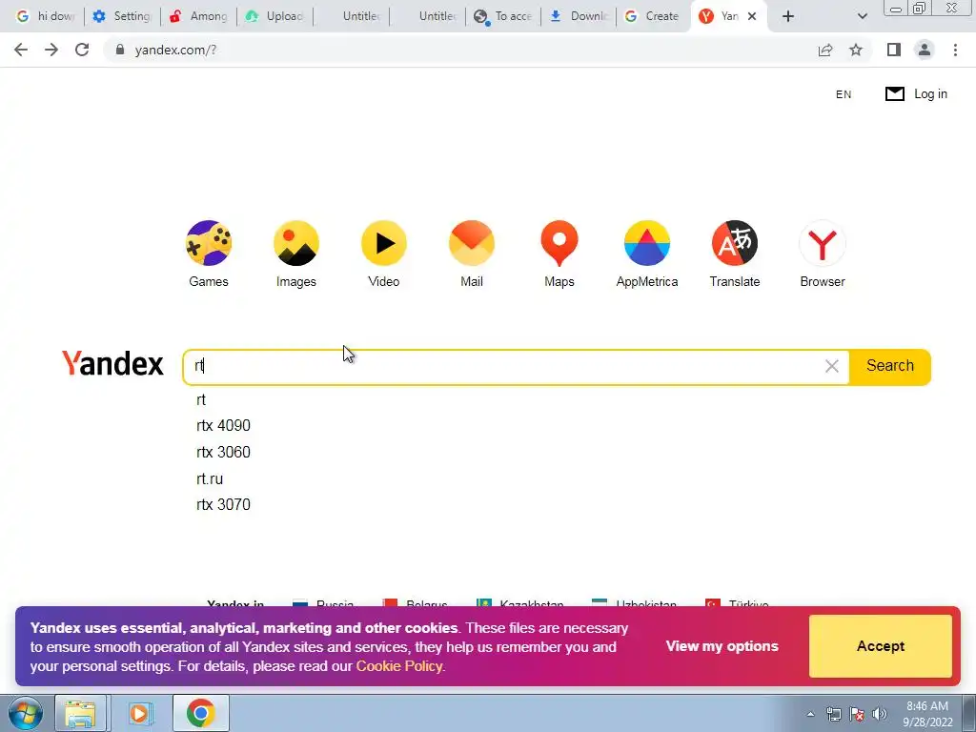The width and height of the screenshot is (976, 732).
Task: Select the 'rtx 3070' suggestion
Action: click(223, 505)
